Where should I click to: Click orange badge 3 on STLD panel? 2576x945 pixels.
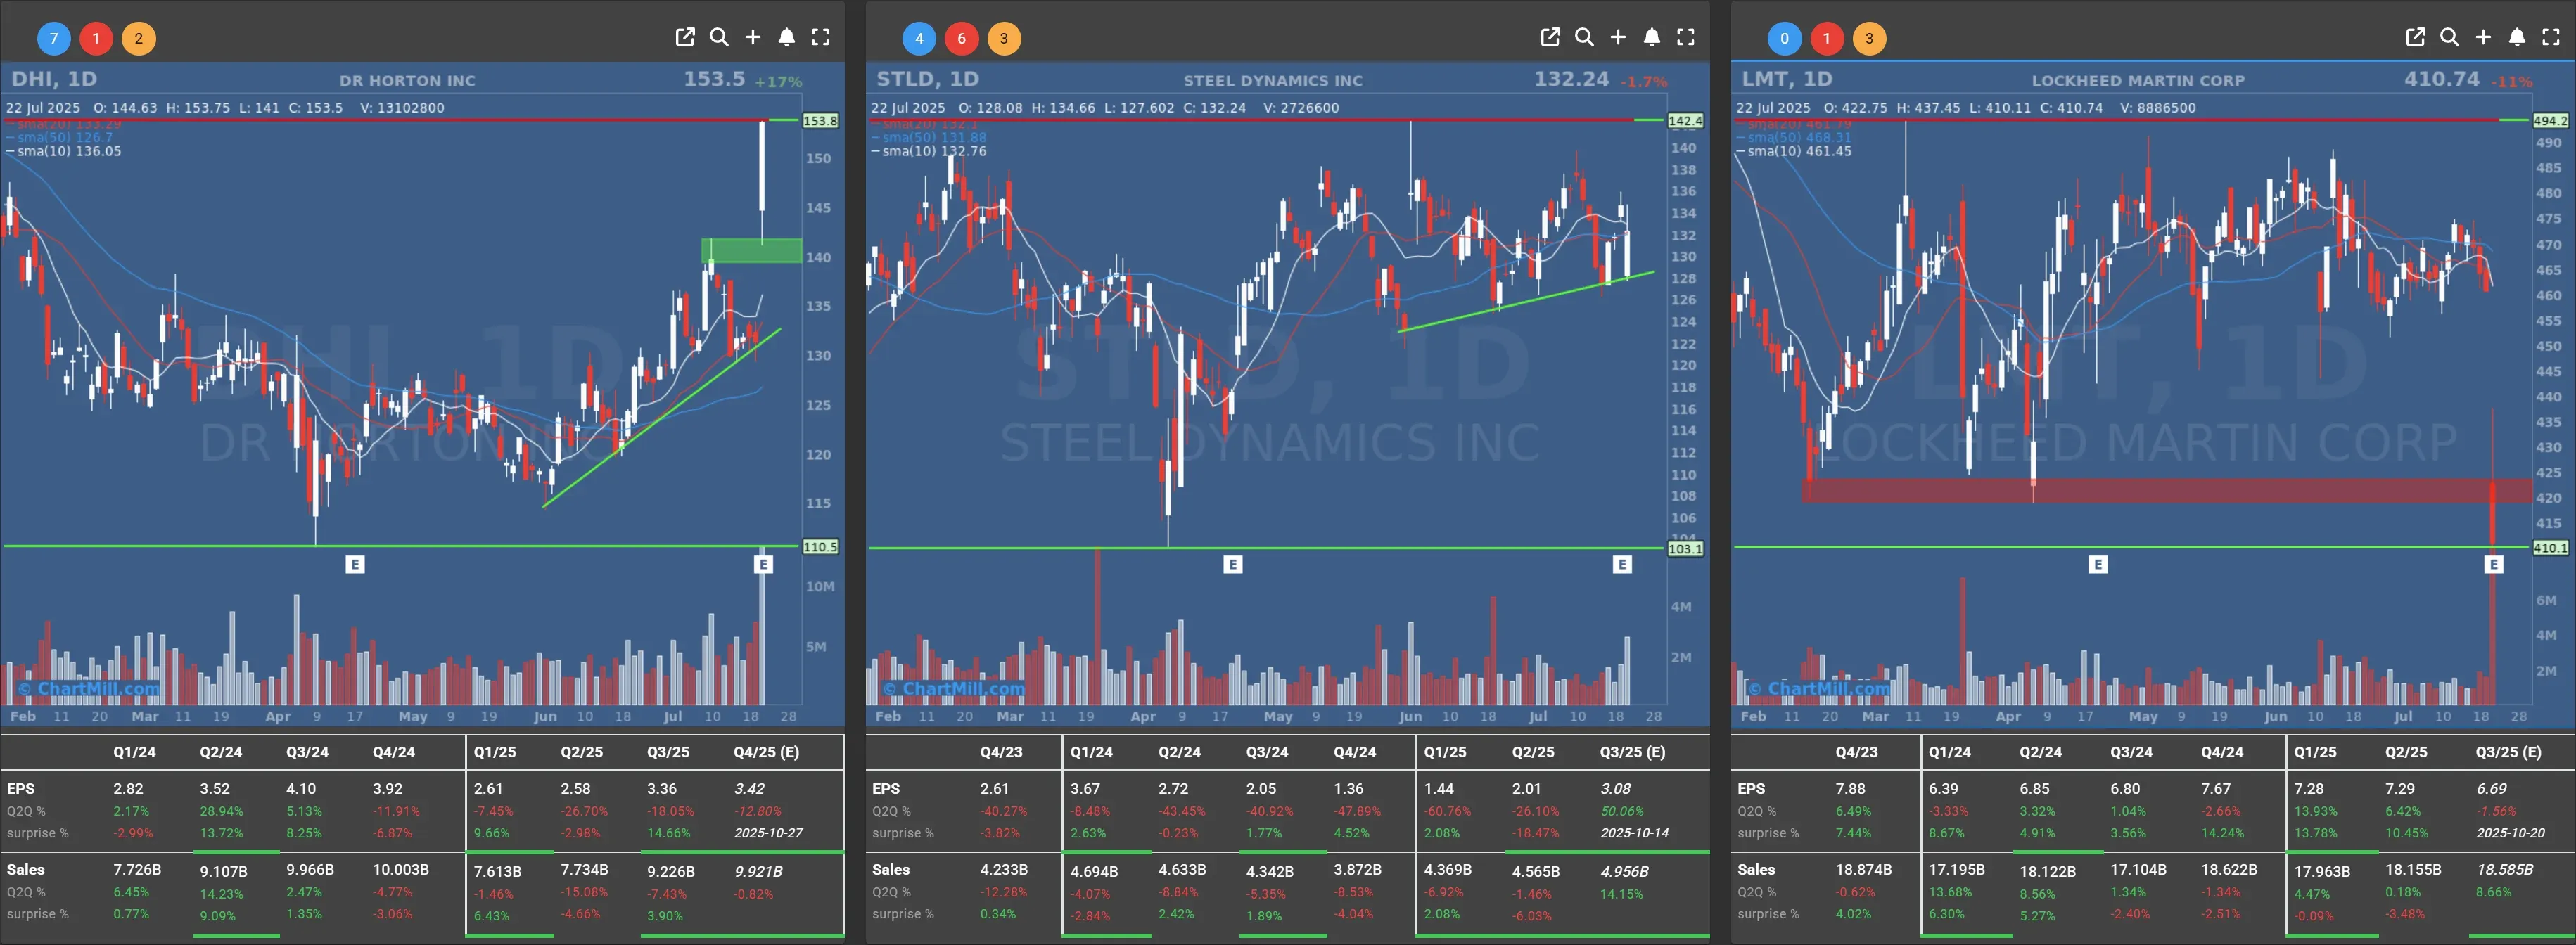(1004, 39)
